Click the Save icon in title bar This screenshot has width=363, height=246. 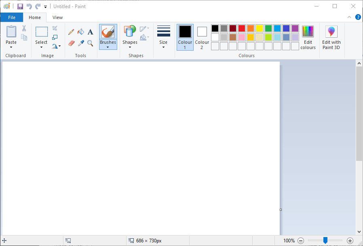pyautogui.click(x=20, y=6)
